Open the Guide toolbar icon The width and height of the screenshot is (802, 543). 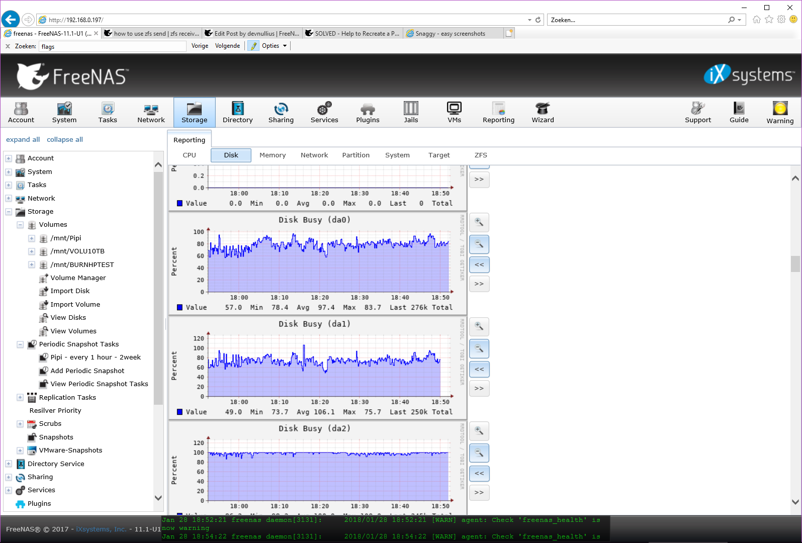pyautogui.click(x=739, y=112)
